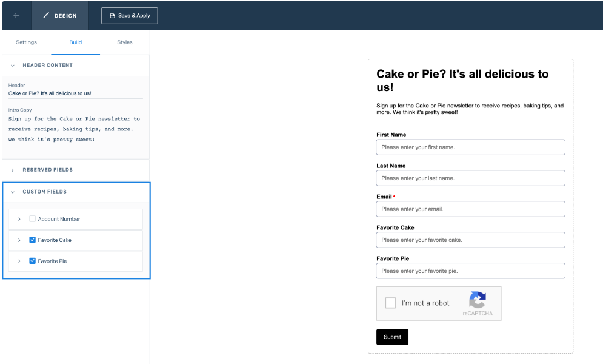Screen dimensions: 603x364
Task: Click the Submit button on the form
Action: tap(392, 337)
